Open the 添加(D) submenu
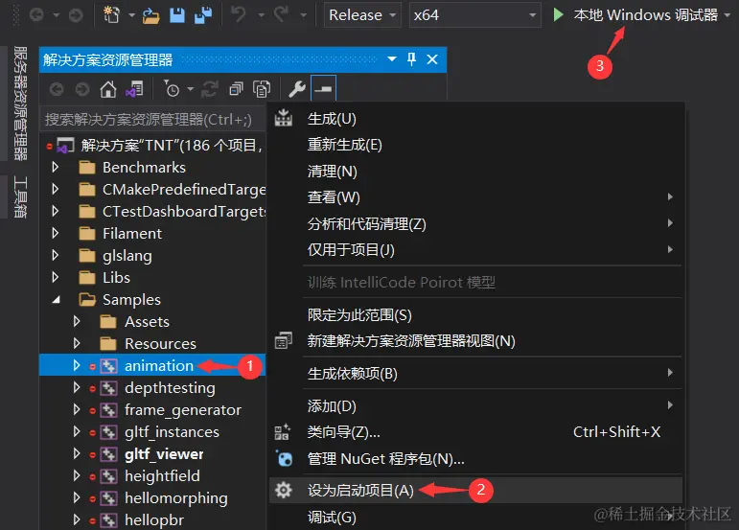 click(x=475, y=405)
